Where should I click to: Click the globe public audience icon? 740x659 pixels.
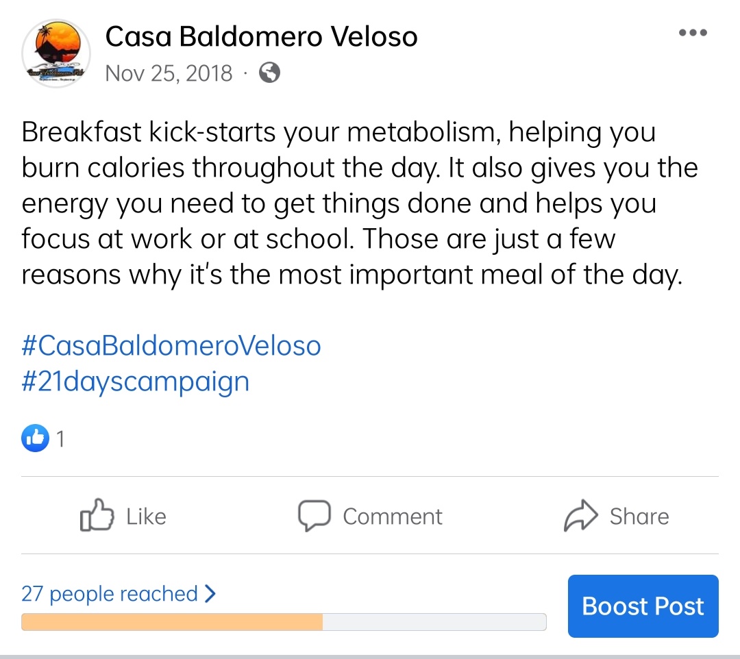point(269,73)
